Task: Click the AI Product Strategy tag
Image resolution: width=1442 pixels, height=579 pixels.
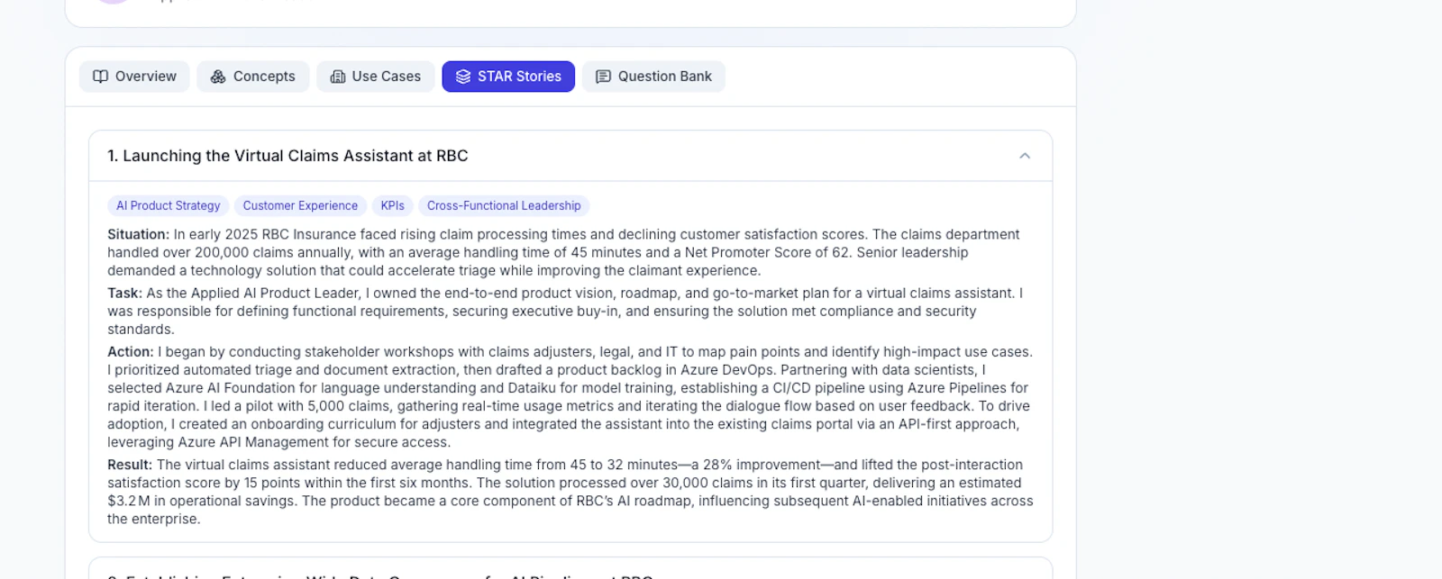Action: [169, 206]
